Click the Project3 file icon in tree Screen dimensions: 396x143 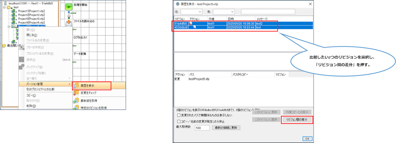point(13,19)
